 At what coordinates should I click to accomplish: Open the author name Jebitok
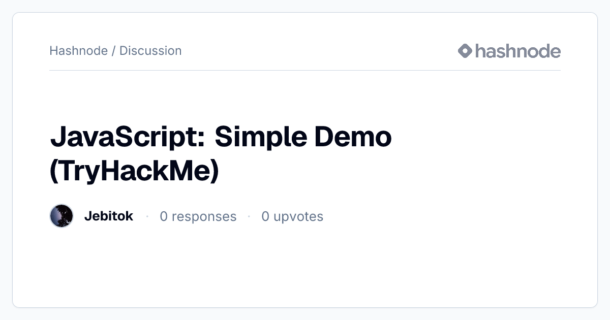[x=109, y=216]
